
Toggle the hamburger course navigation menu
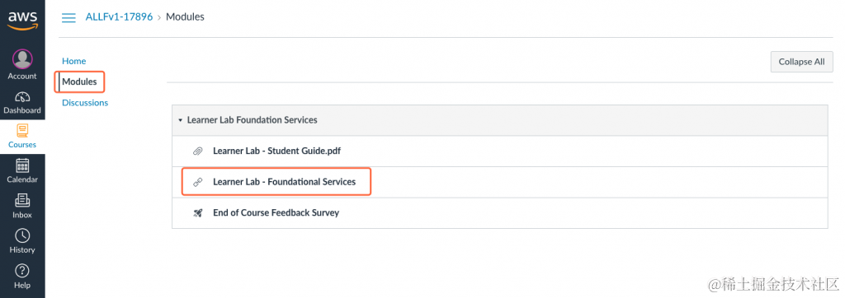pyautogui.click(x=68, y=18)
